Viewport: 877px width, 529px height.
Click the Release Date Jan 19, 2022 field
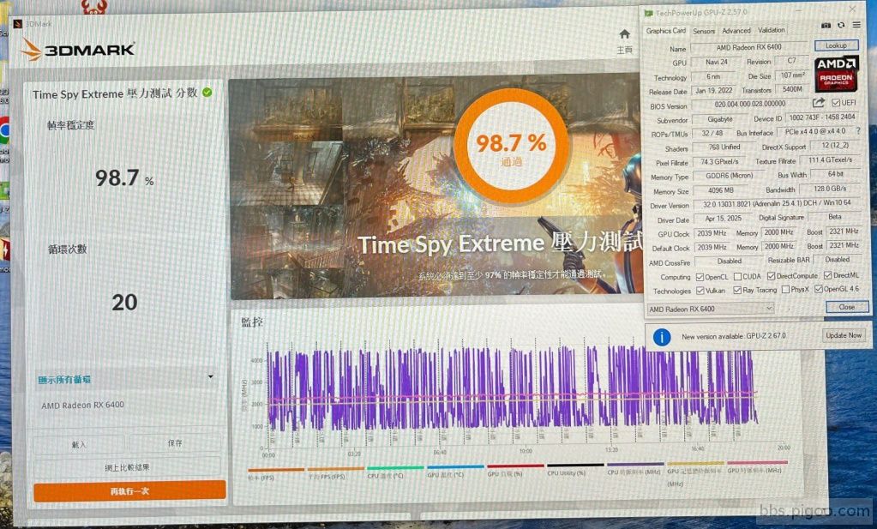click(713, 91)
